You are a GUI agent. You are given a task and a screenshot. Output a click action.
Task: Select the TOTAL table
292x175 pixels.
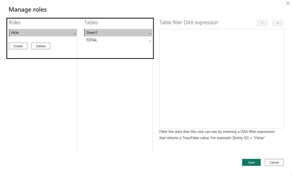coord(118,40)
